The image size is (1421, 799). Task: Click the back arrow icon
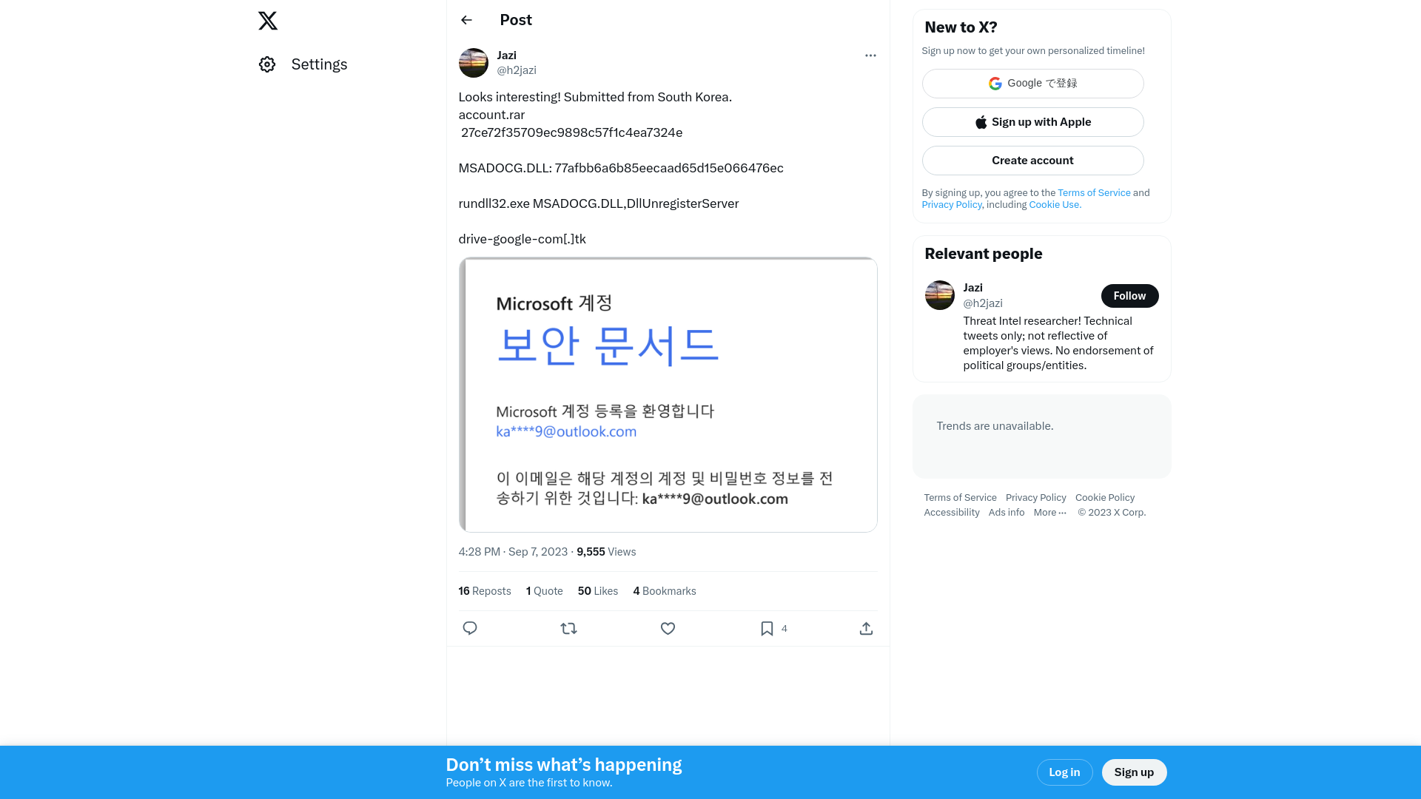tap(466, 19)
